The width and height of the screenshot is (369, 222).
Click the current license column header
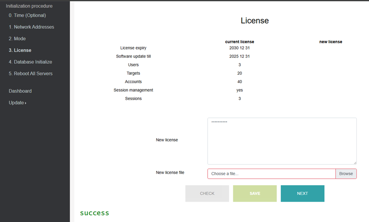239,42
